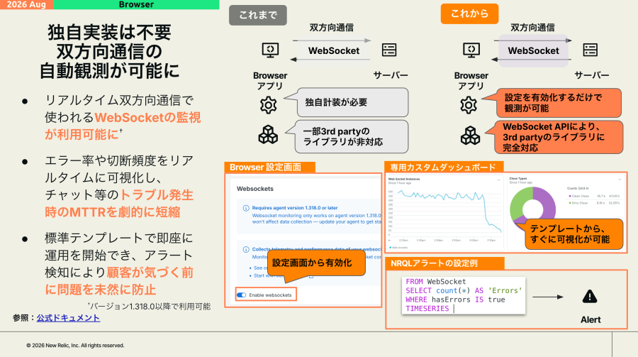Click the footnote バージョン1.318.0以降で利用可能
This screenshot has width=638, height=357.
(149, 306)
